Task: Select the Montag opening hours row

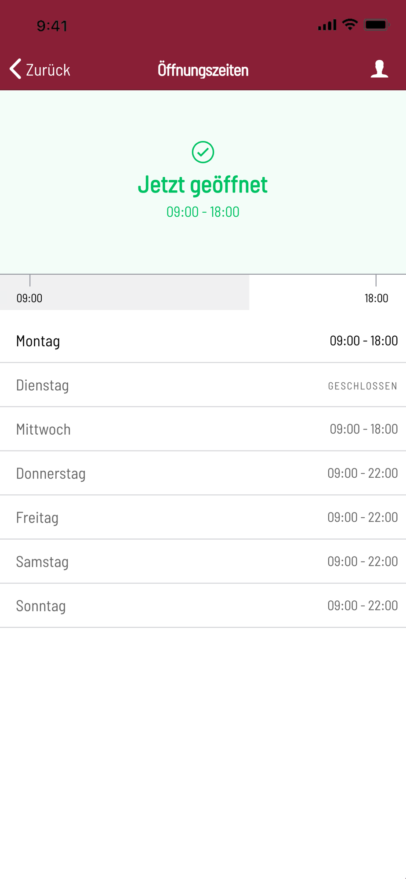Action: pos(203,341)
